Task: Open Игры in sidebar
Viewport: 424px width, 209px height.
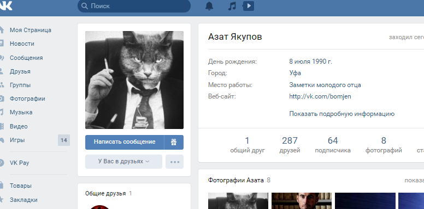Action: (17, 140)
